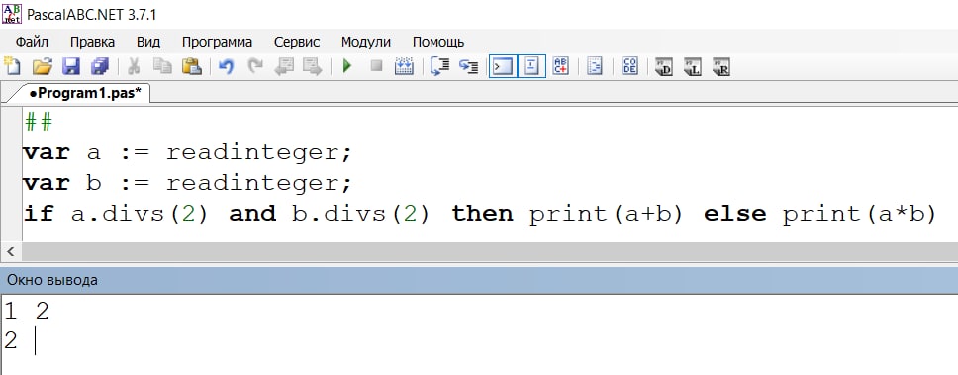Open the Помощь menu

[438, 43]
